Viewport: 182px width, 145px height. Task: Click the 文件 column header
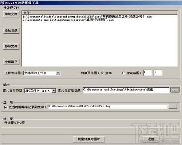[99, 13]
